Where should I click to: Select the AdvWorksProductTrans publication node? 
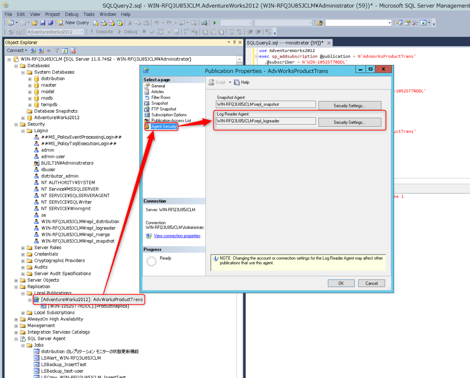tap(92, 300)
